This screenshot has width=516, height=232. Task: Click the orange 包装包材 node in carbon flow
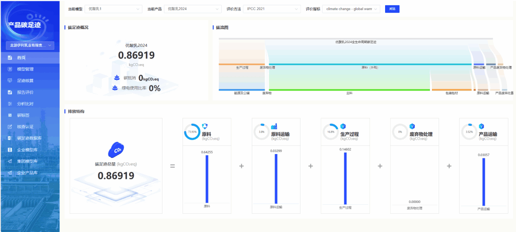click(x=451, y=89)
